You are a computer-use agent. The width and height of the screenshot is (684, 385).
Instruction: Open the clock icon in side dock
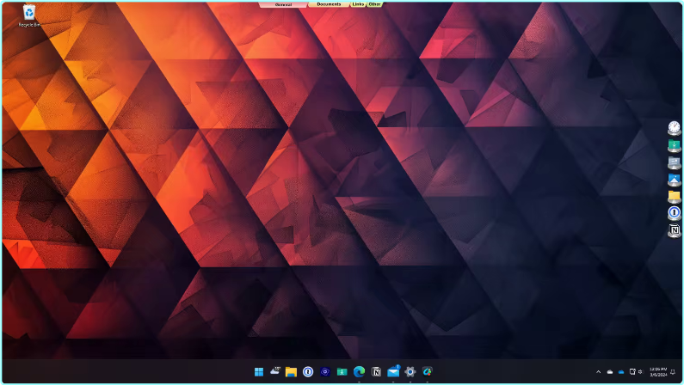(x=674, y=128)
